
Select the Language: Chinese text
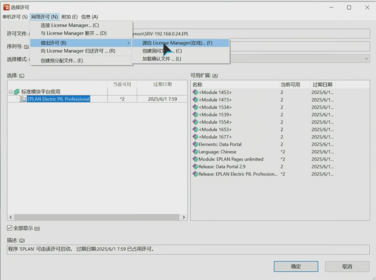click(x=217, y=152)
